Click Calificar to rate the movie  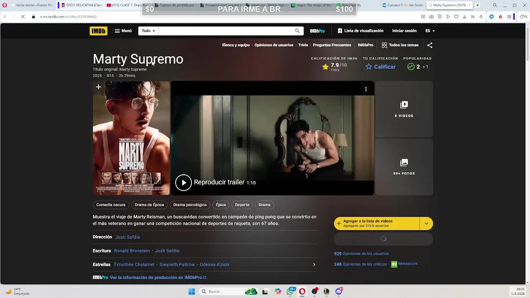(x=381, y=67)
